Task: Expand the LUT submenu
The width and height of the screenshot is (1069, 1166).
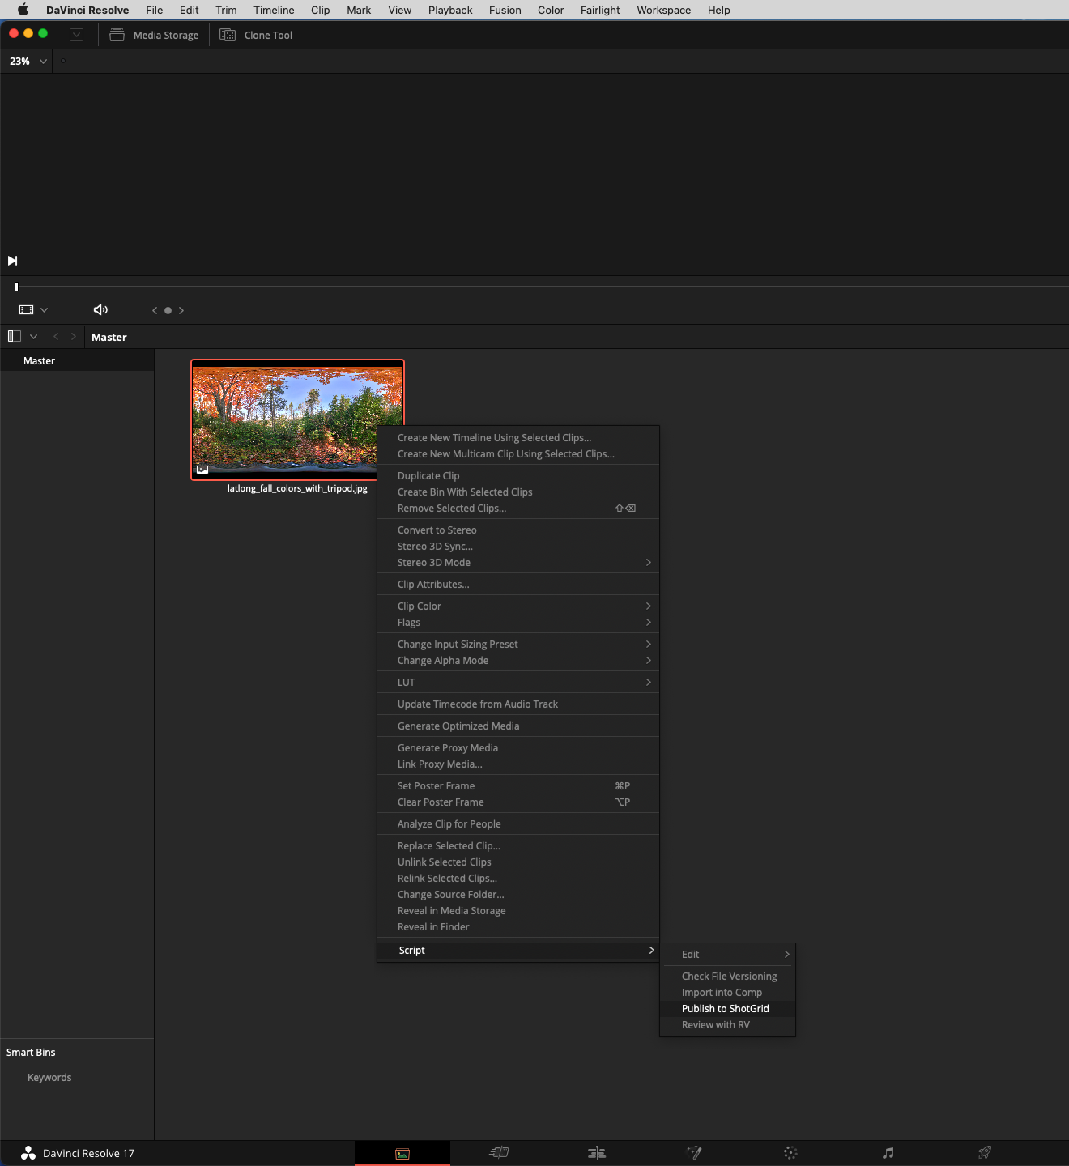Action: pyautogui.click(x=518, y=683)
